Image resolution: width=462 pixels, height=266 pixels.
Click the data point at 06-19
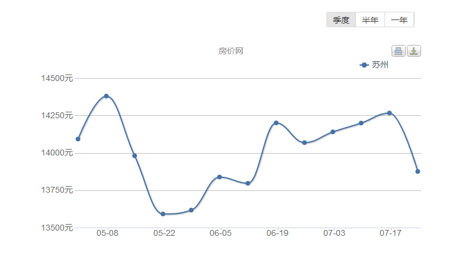276,123
